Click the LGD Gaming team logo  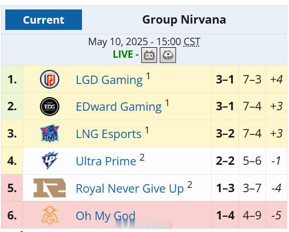[49, 79]
